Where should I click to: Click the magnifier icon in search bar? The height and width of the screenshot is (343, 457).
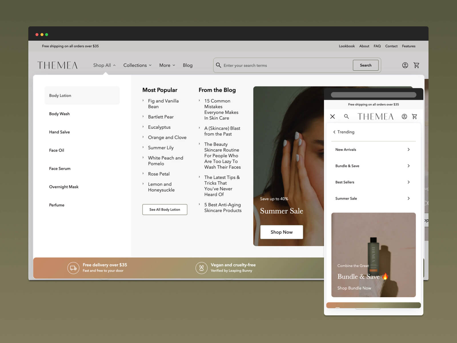click(219, 65)
